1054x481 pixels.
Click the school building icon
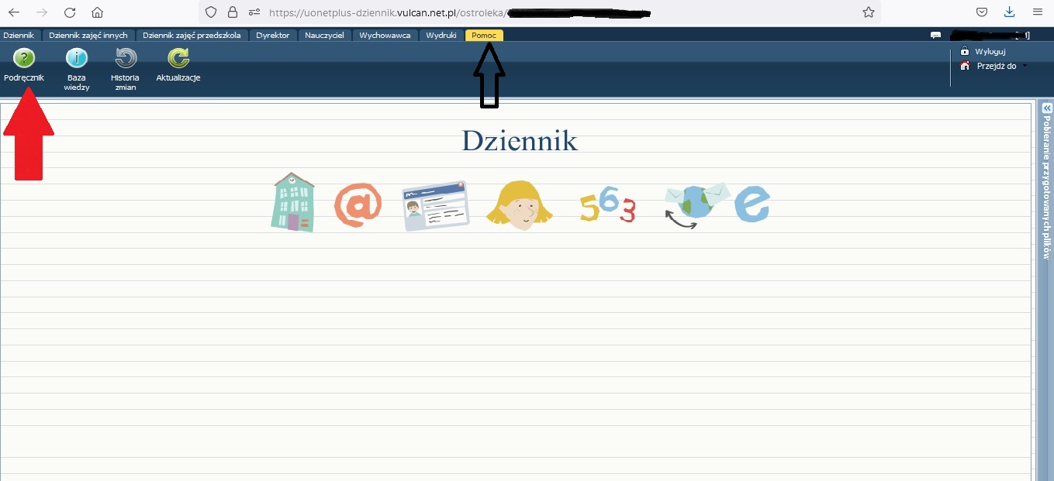tap(294, 203)
